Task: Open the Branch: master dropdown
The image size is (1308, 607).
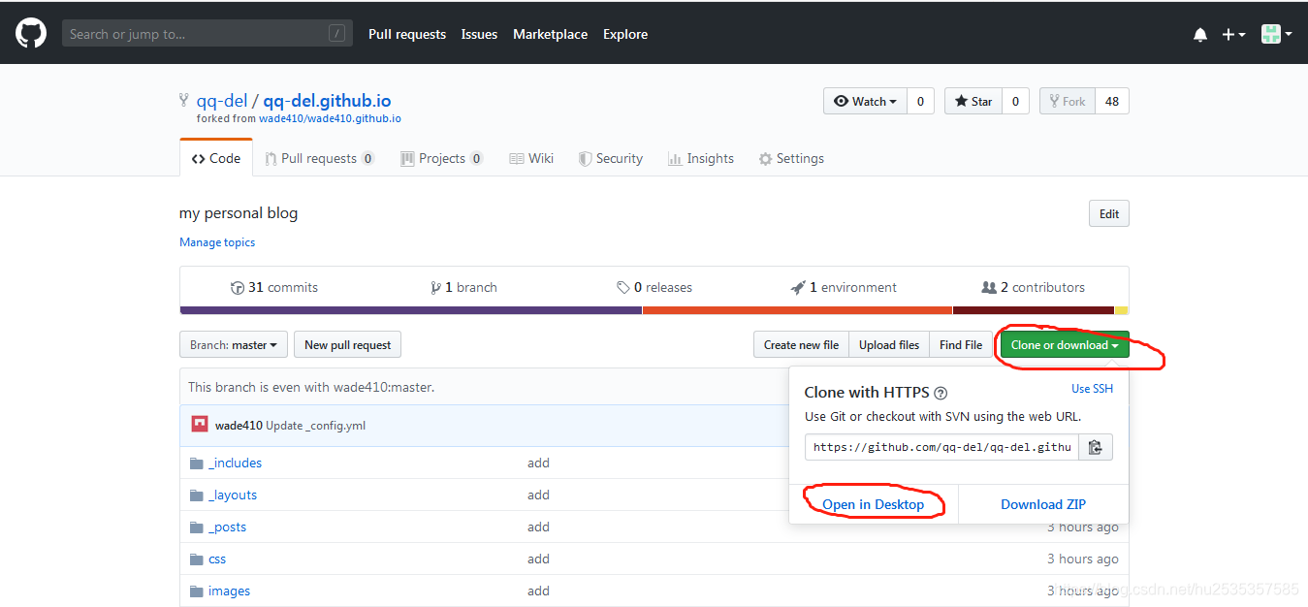Action: (234, 344)
